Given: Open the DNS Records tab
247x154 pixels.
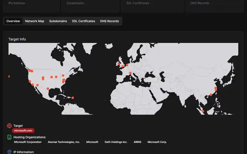Looking at the screenshot, I should (x=109, y=21).
